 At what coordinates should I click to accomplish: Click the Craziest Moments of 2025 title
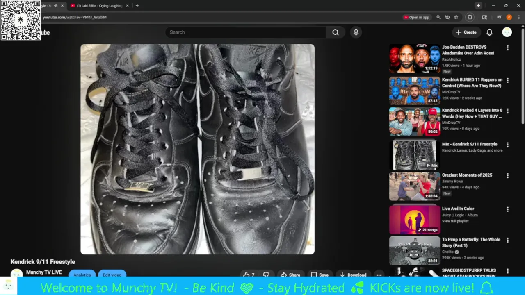(467, 175)
